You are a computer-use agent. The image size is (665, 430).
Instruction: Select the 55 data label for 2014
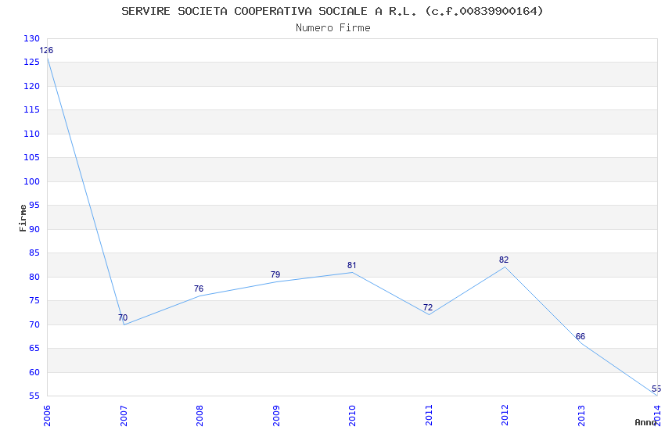(x=656, y=389)
